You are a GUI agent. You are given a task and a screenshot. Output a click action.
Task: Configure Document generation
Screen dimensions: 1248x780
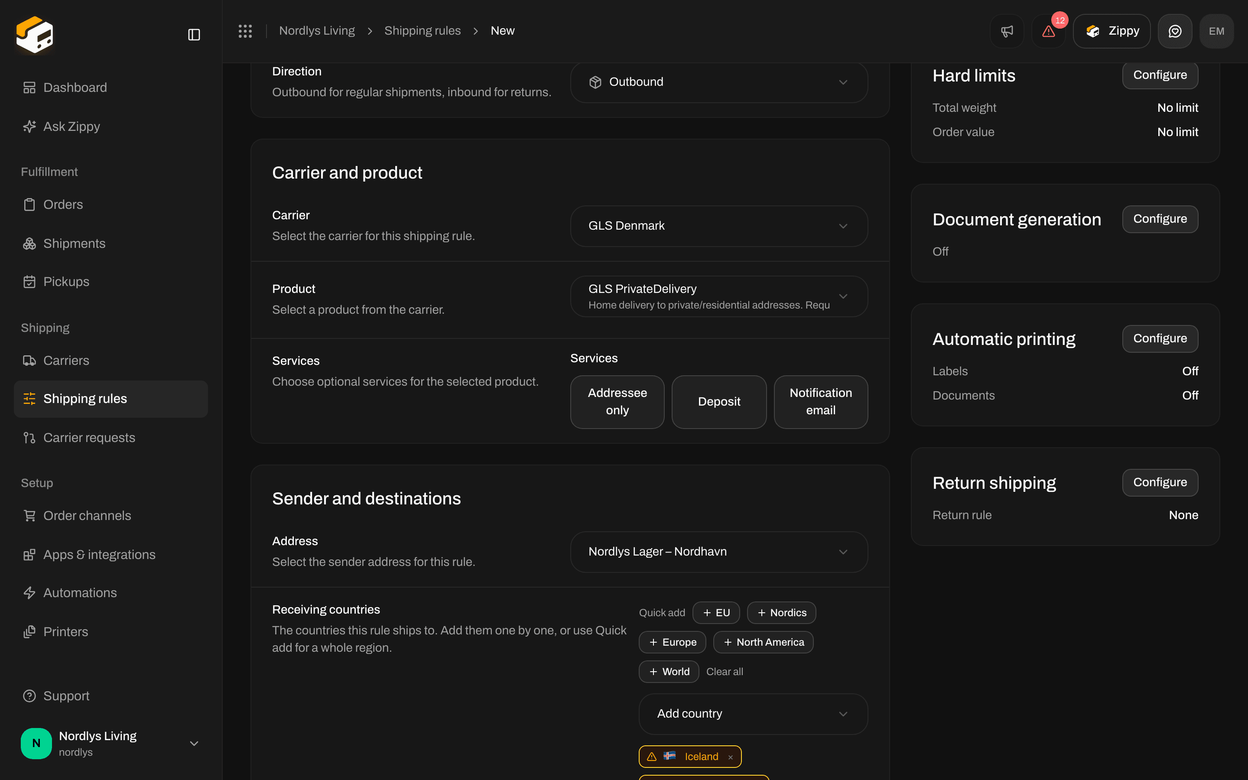point(1160,219)
